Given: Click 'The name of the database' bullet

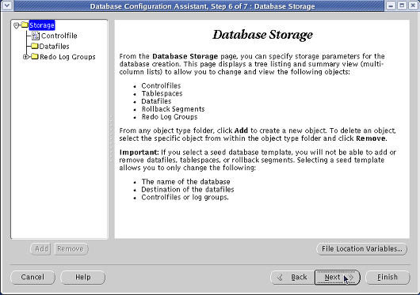Looking at the screenshot, I should tap(185, 182).
